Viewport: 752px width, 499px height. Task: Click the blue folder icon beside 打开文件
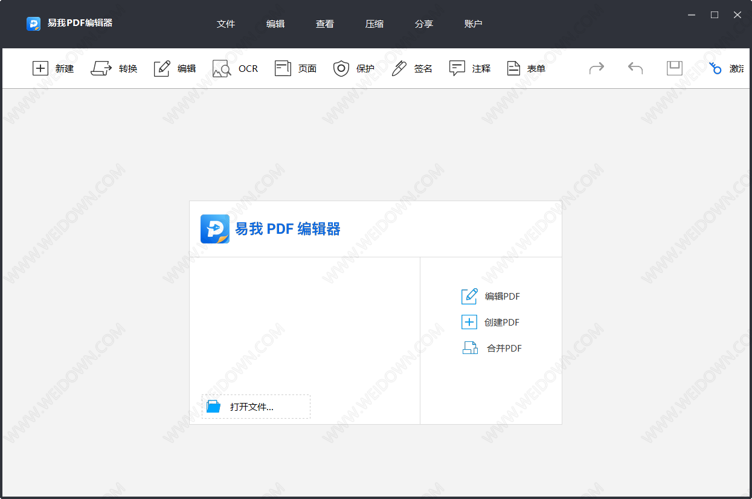click(x=213, y=407)
